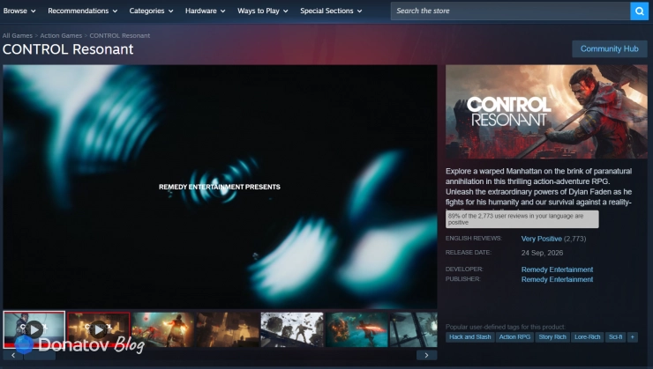Click CONTROL Resonant breadcrumb
The height and width of the screenshot is (369, 653).
click(119, 36)
